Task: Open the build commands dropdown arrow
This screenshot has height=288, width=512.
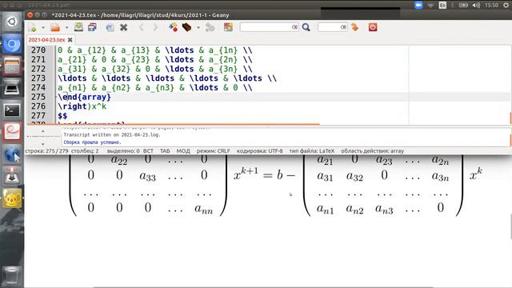Action: (x=198, y=28)
